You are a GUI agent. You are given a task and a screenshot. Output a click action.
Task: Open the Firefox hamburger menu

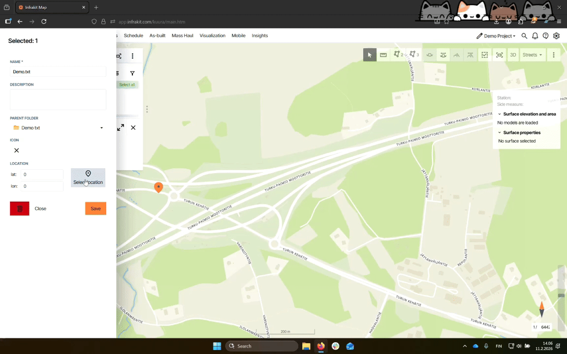[559, 22]
